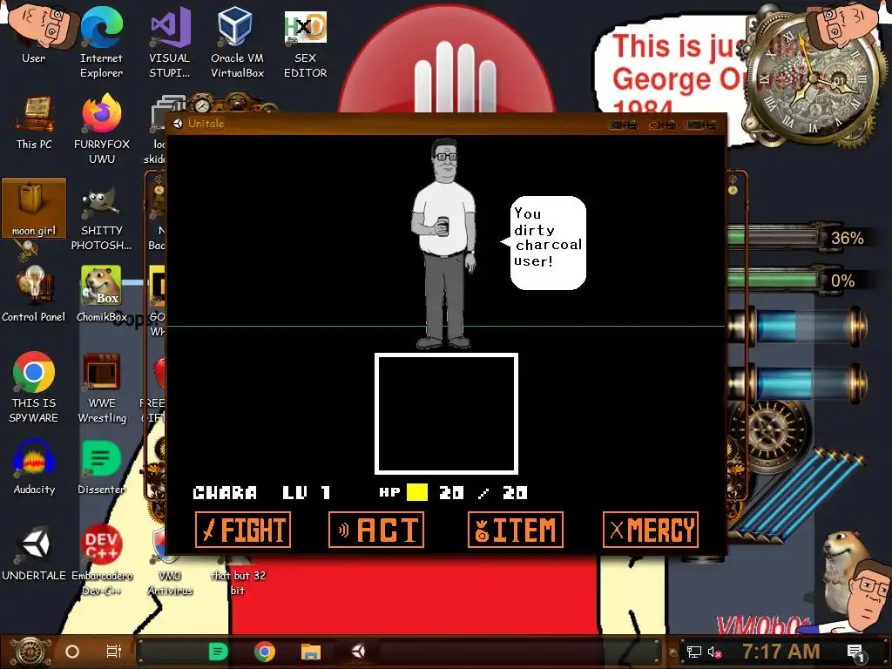Click CHARA name in Unitale
Viewport: 892px width, 669px height.
[225, 493]
